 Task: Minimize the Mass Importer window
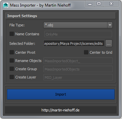click(x=90, y=4)
